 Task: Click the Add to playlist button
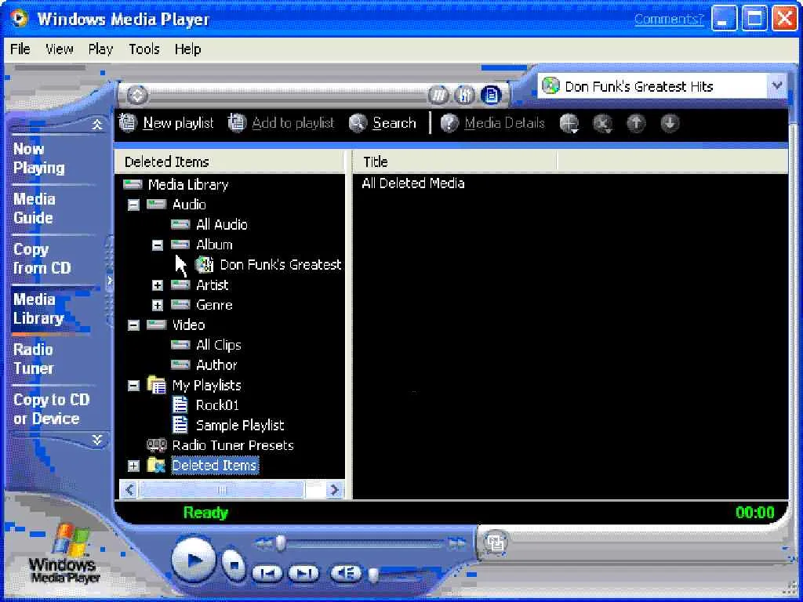click(x=281, y=123)
